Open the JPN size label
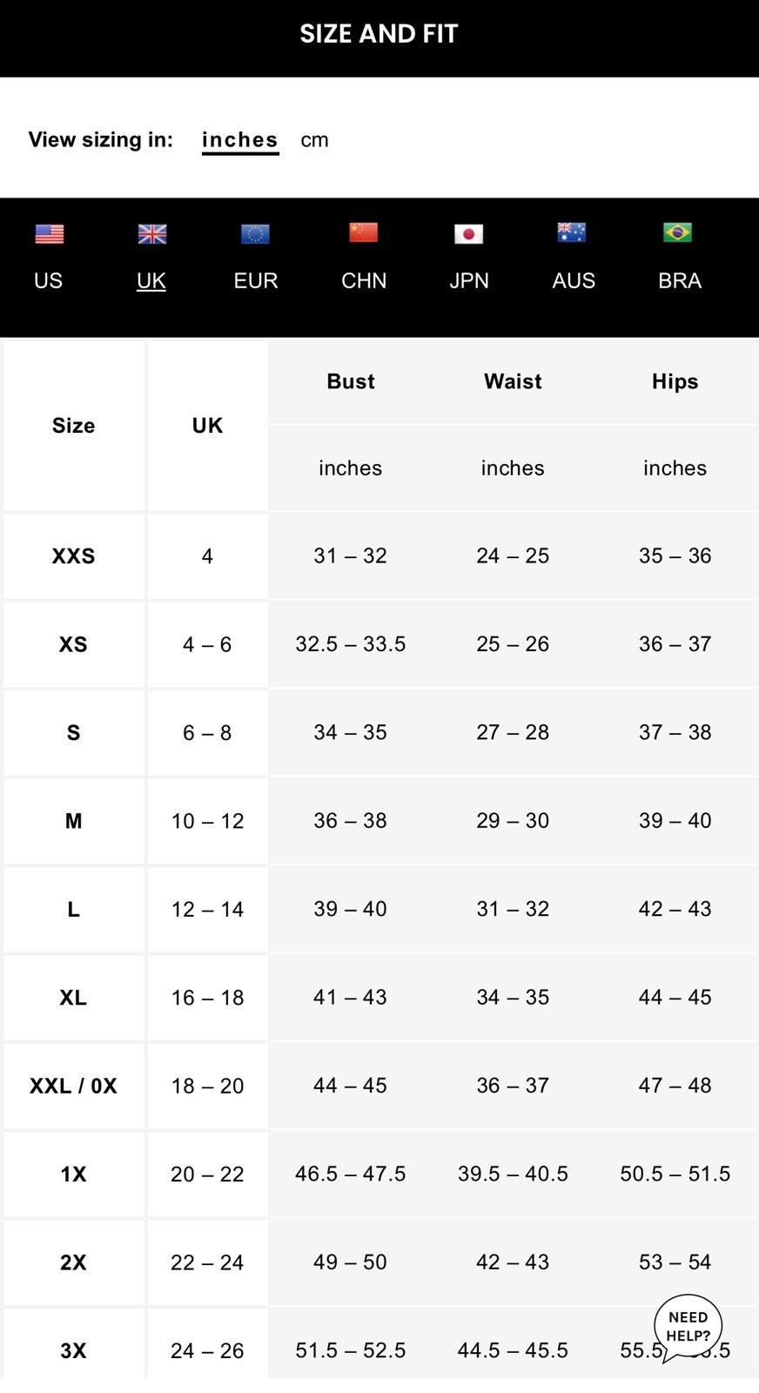This screenshot has height=1393, width=759. [x=469, y=280]
